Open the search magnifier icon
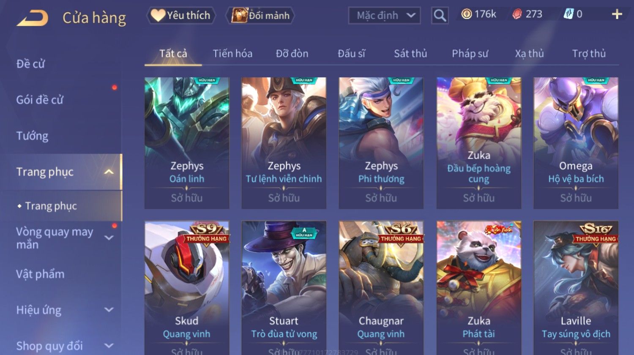 440,16
